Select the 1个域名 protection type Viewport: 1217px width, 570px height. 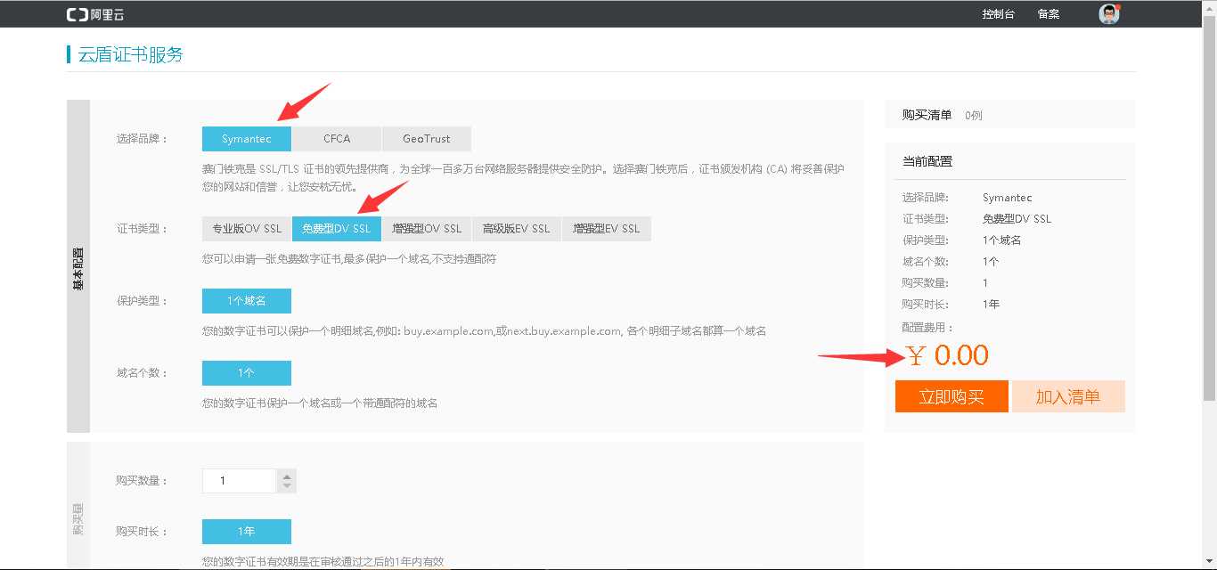pos(247,301)
